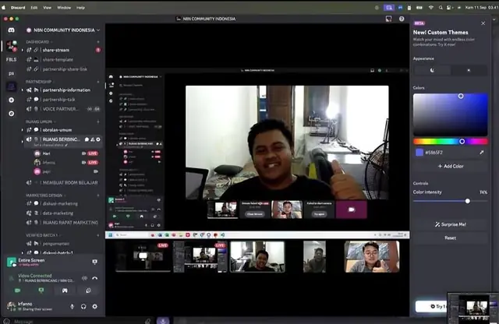Open the Help question mark icon
499x324 pixels.
(402, 19)
